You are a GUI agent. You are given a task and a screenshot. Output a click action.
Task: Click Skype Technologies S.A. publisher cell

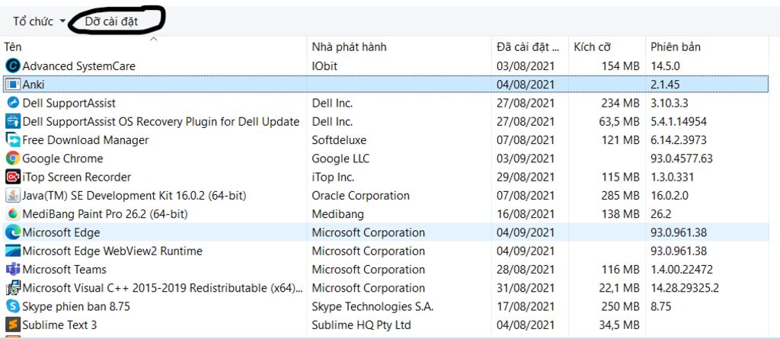(x=372, y=307)
